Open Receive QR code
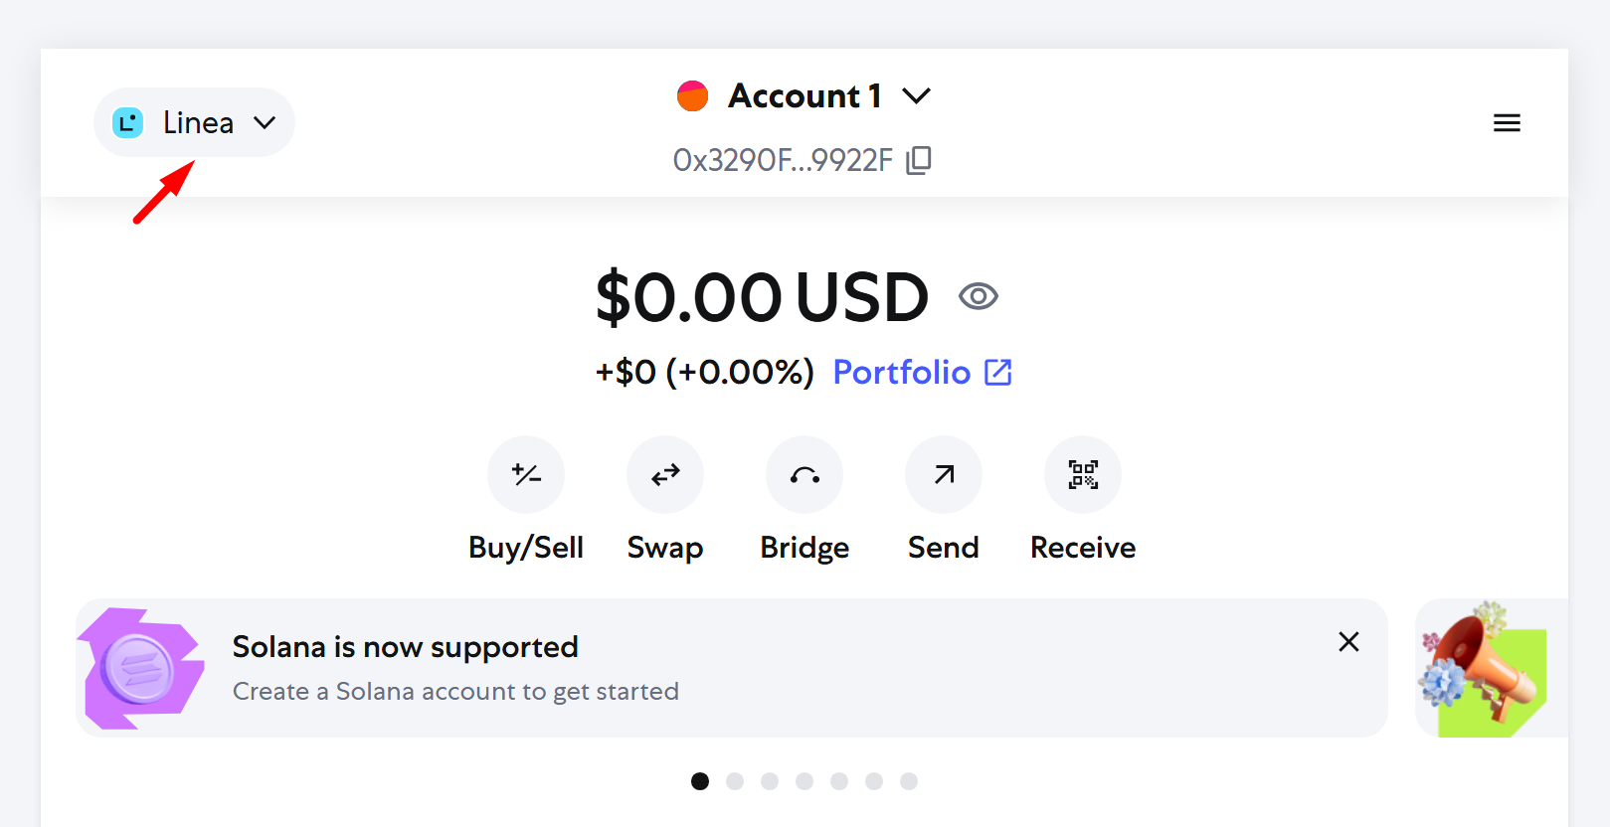Image resolution: width=1610 pixels, height=827 pixels. [1083, 475]
